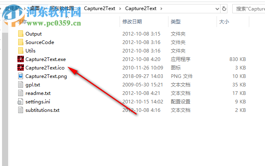The image size is (265, 166).
Task: Expand the address bar history dropdown
Action: coord(217,8)
